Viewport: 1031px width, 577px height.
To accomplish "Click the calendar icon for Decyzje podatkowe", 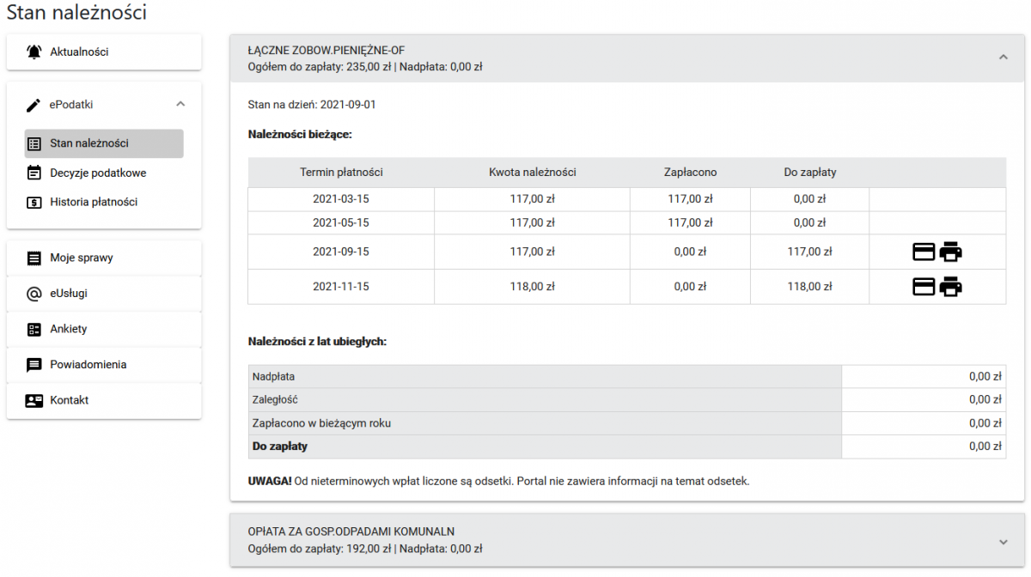I will click(x=34, y=173).
